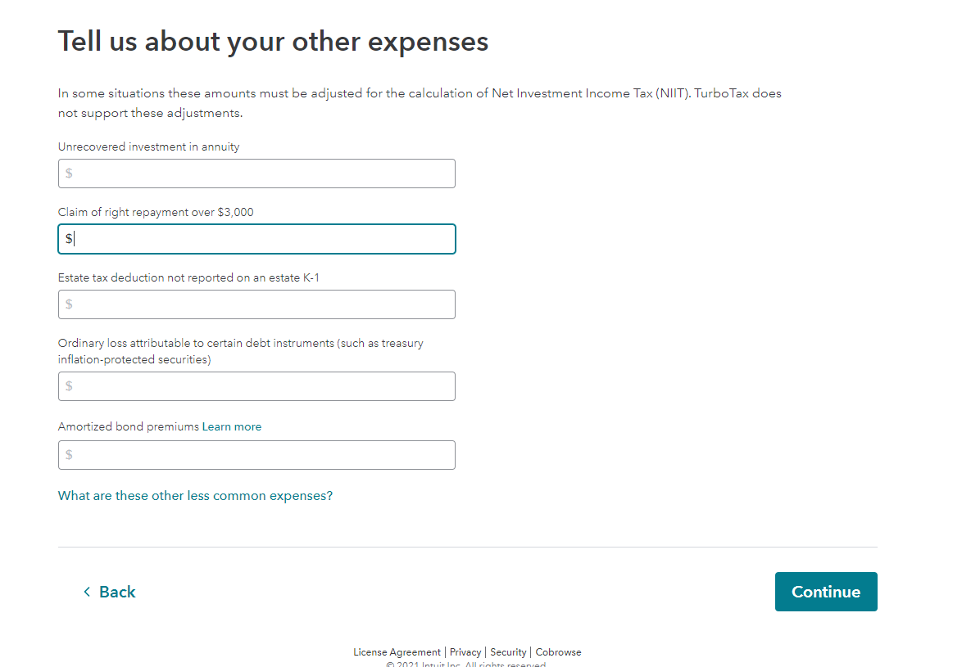Screen dimensions: 971x667
Task: Open Learn more about amortized bond premiums
Action: [232, 426]
